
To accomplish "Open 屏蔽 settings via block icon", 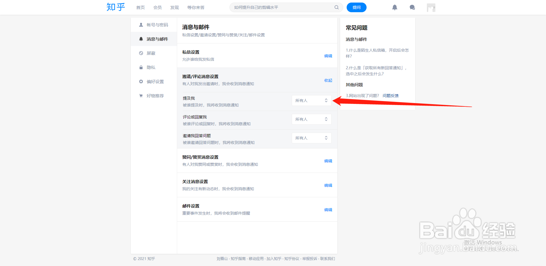I will pyautogui.click(x=141, y=53).
